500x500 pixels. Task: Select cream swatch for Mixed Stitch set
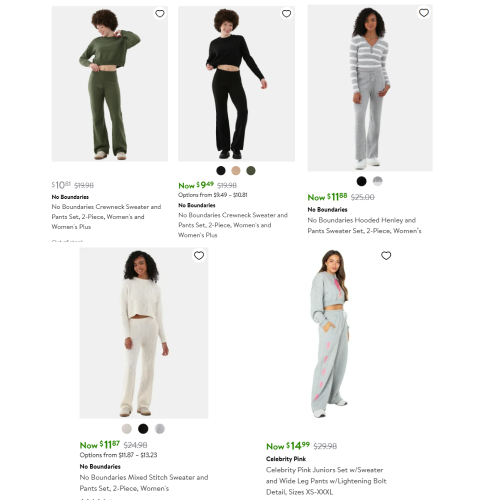pos(126,429)
